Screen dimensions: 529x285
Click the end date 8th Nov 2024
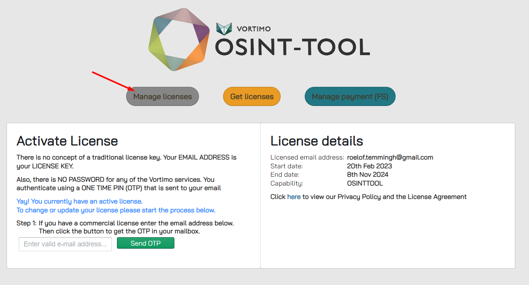coord(368,174)
